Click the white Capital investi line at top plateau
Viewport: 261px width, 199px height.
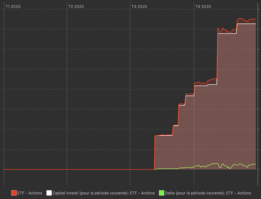click(x=247, y=24)
